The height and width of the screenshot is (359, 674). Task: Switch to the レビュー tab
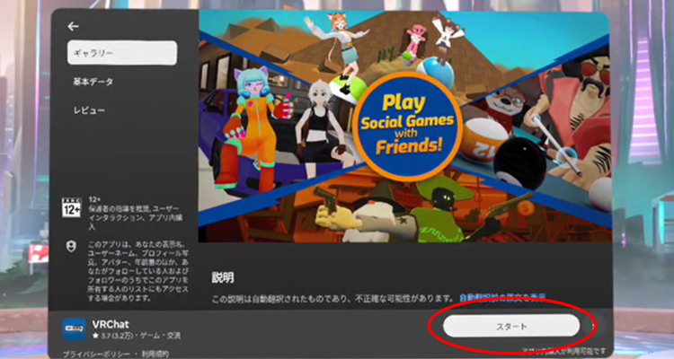pos(89,110)
